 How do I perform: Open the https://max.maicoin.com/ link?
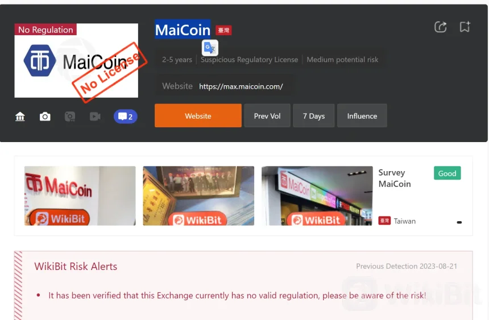coord(241,86)
